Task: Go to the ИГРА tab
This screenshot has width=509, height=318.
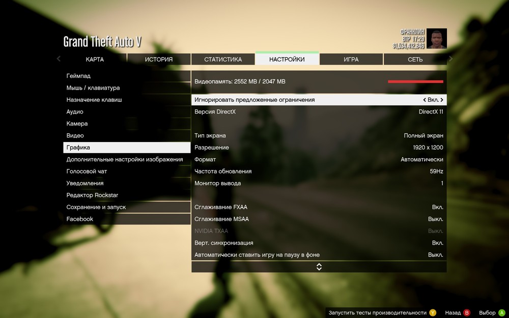Action: (351, 60)
